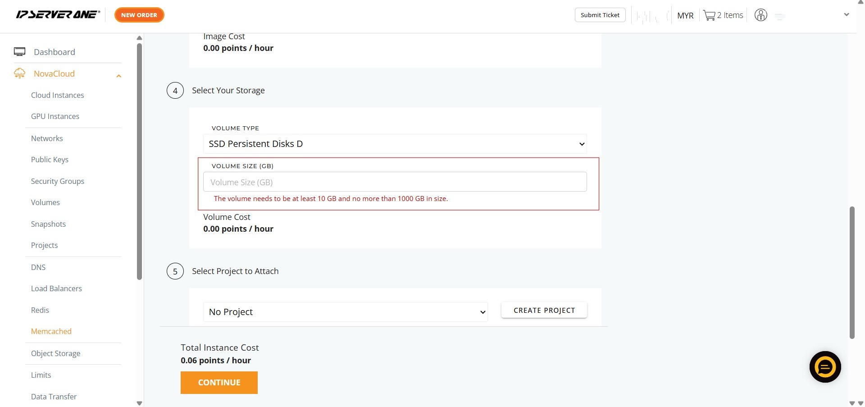865x407 pixels.
Task: Open the Volume Type dropdown
Action: point(395,144)
